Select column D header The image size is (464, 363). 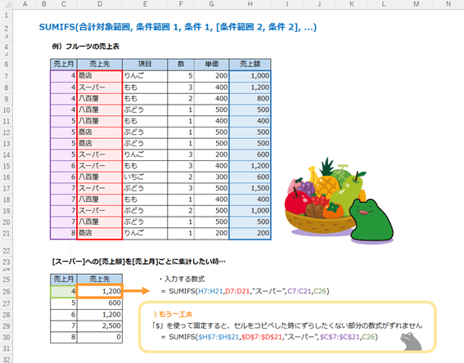(100, 4)
